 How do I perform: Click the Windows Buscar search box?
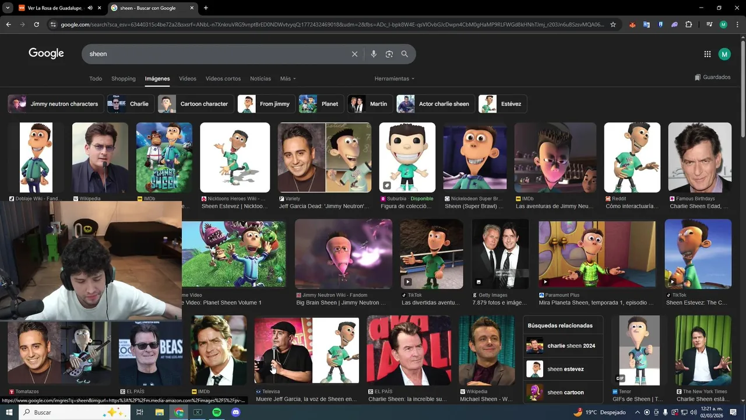(75, 412)
